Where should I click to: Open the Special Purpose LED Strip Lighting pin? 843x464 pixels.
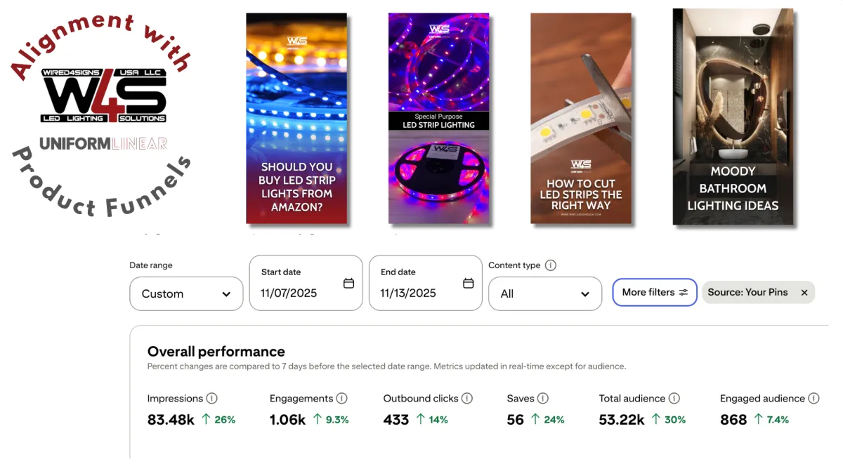pyautogui.click(x=439, y=118)
